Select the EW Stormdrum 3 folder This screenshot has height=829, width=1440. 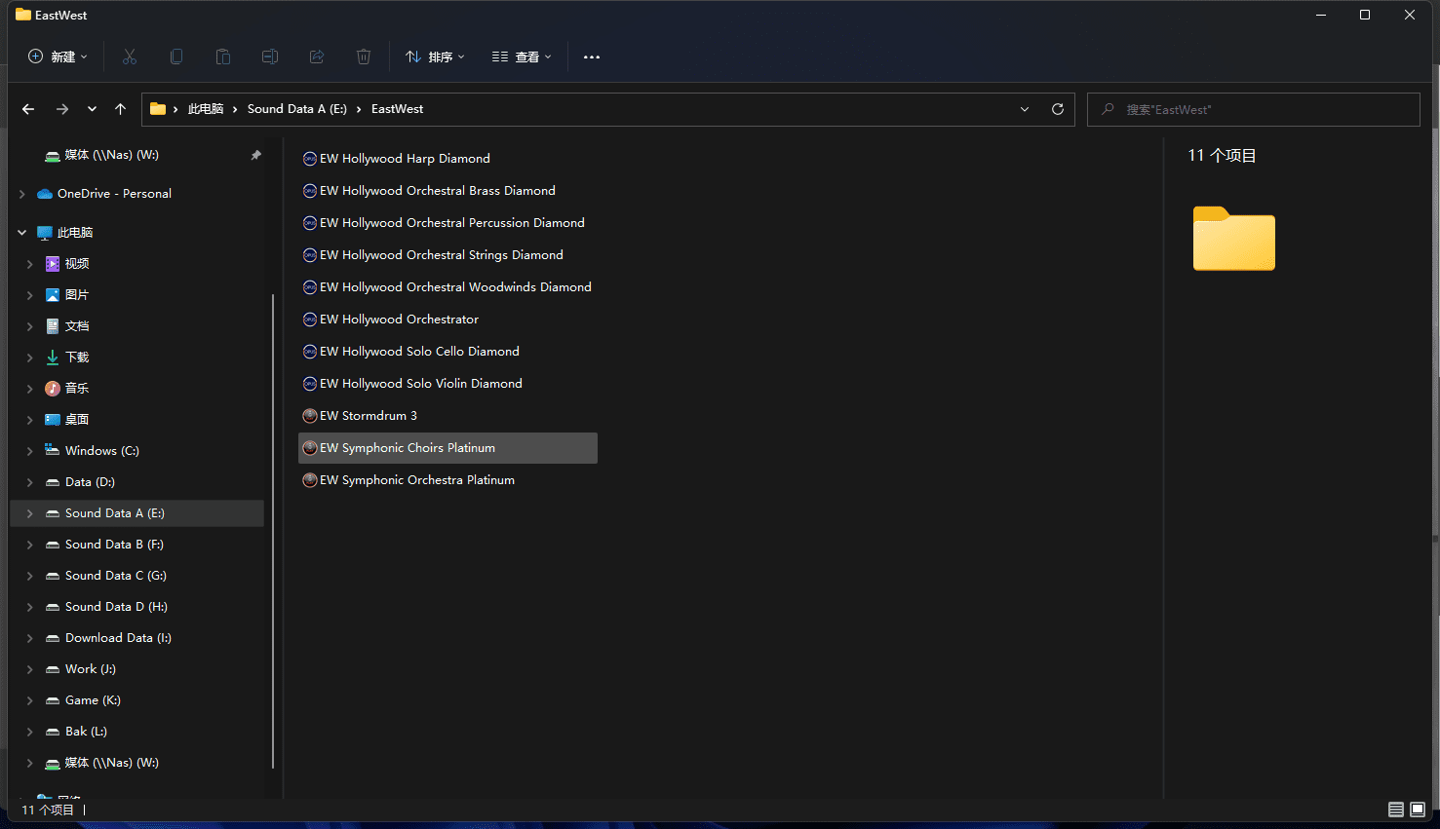click(x=368, y=416)
